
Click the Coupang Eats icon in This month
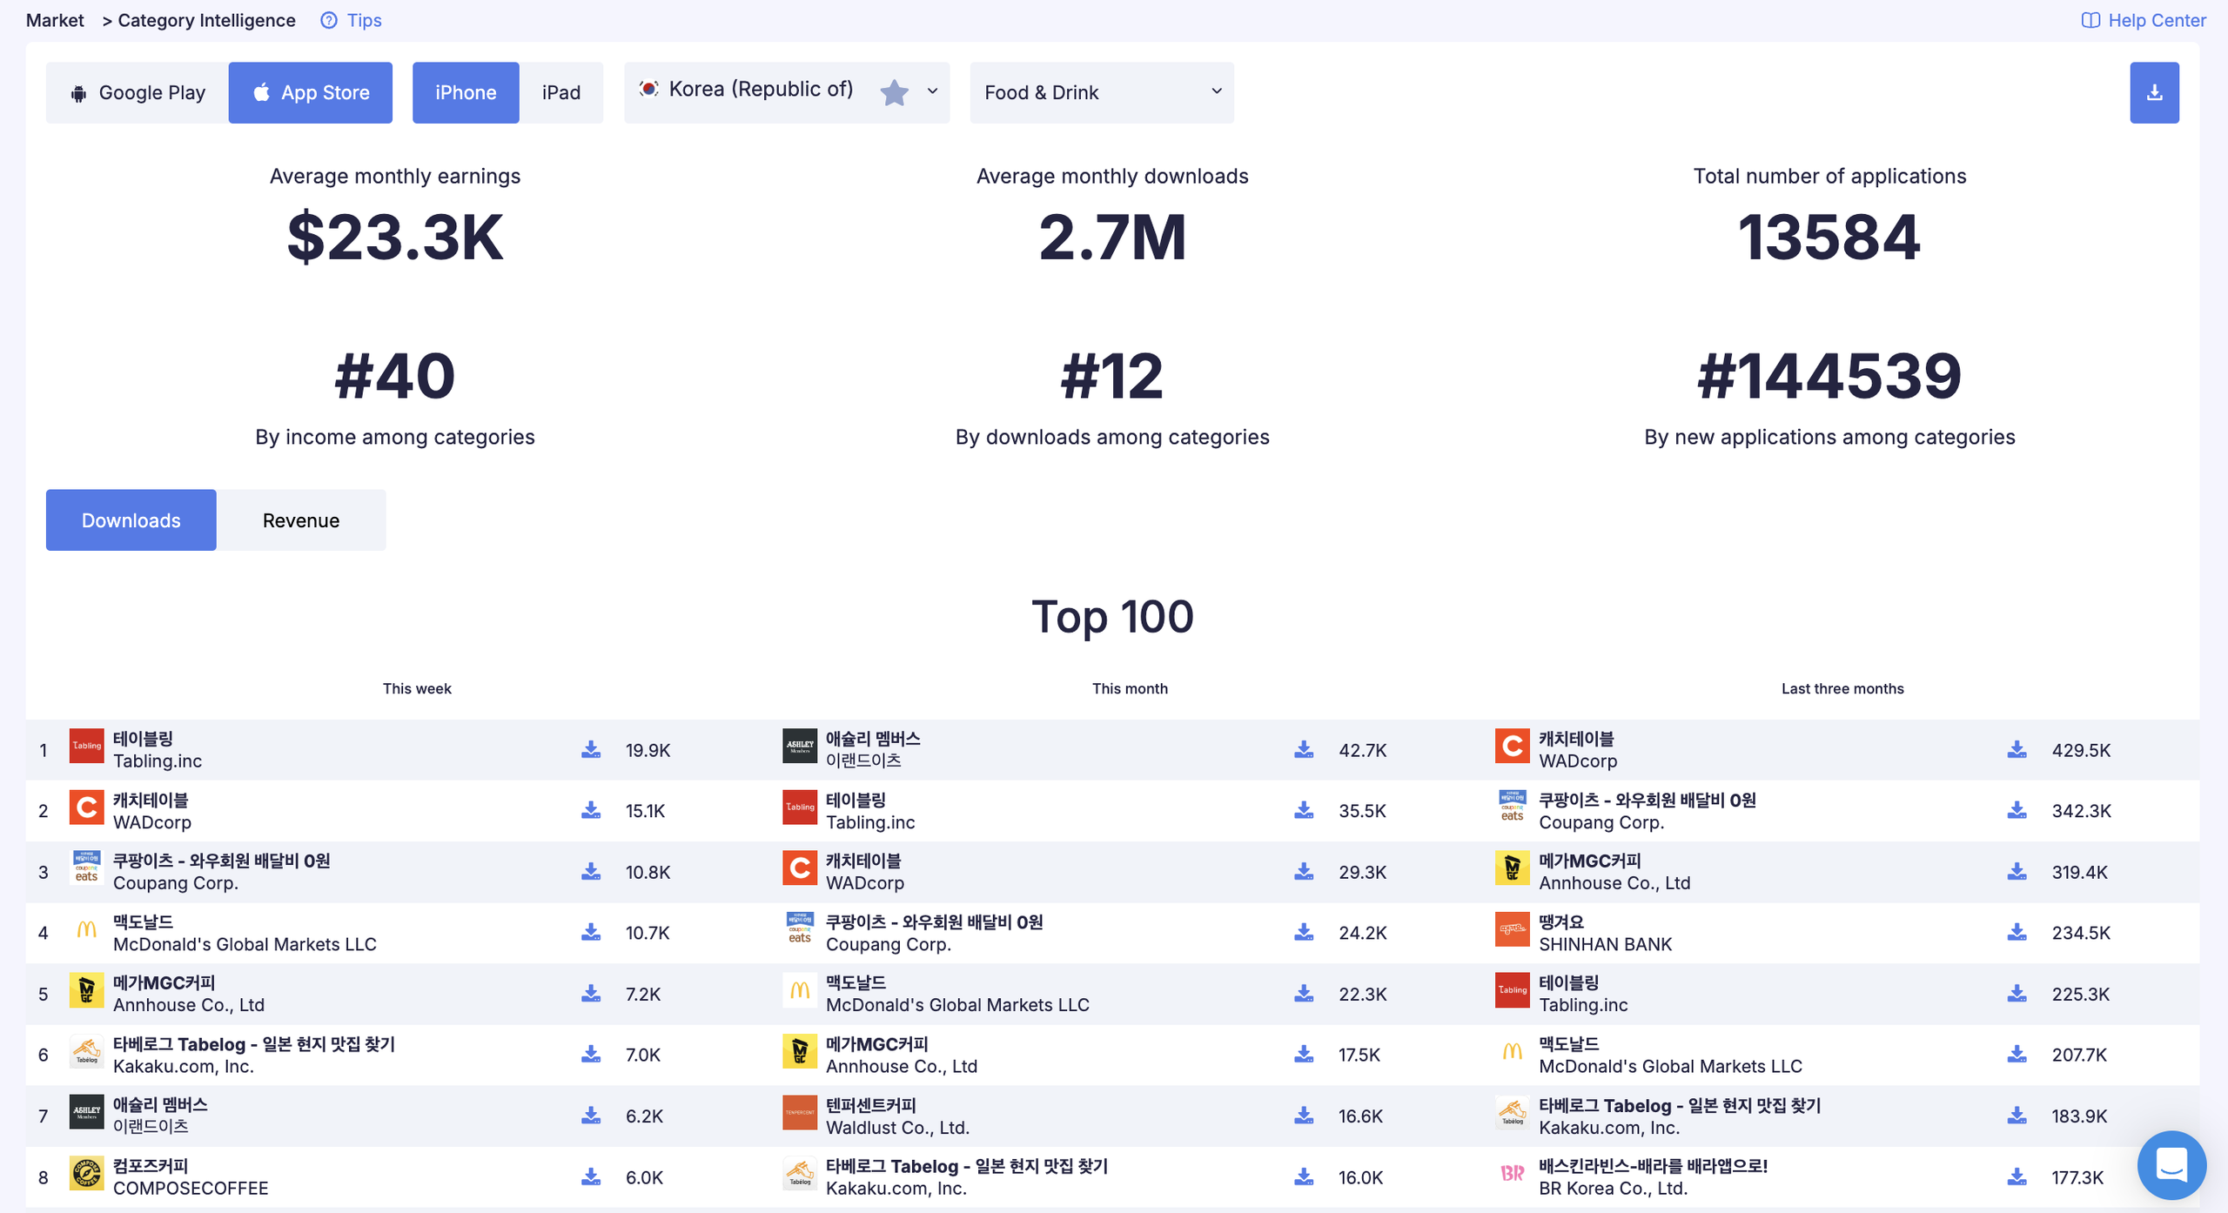point(799,929)
